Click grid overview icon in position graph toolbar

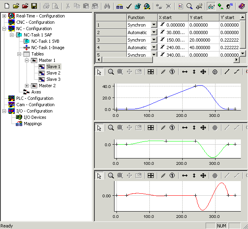point(151,72)
